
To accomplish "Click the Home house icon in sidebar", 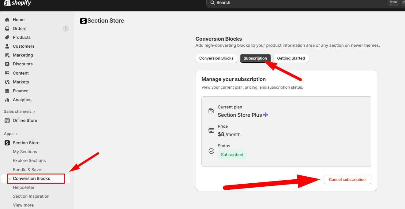I will (7, 20).
